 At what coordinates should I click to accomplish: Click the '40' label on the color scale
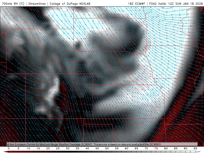tap(87, 148)
